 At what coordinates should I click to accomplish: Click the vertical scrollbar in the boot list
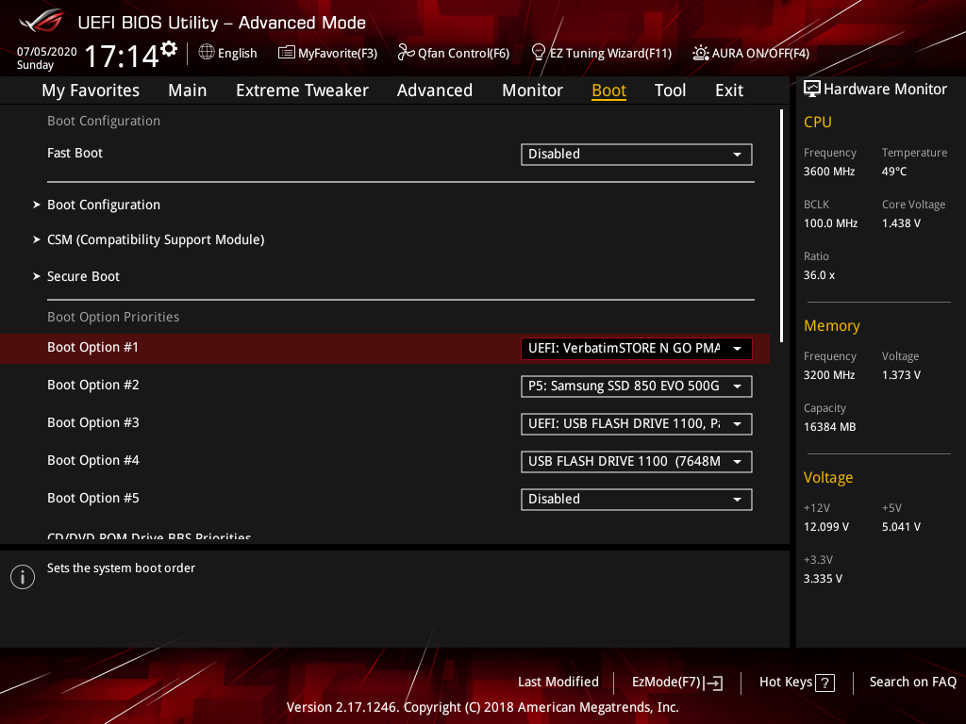coord(781,224)
